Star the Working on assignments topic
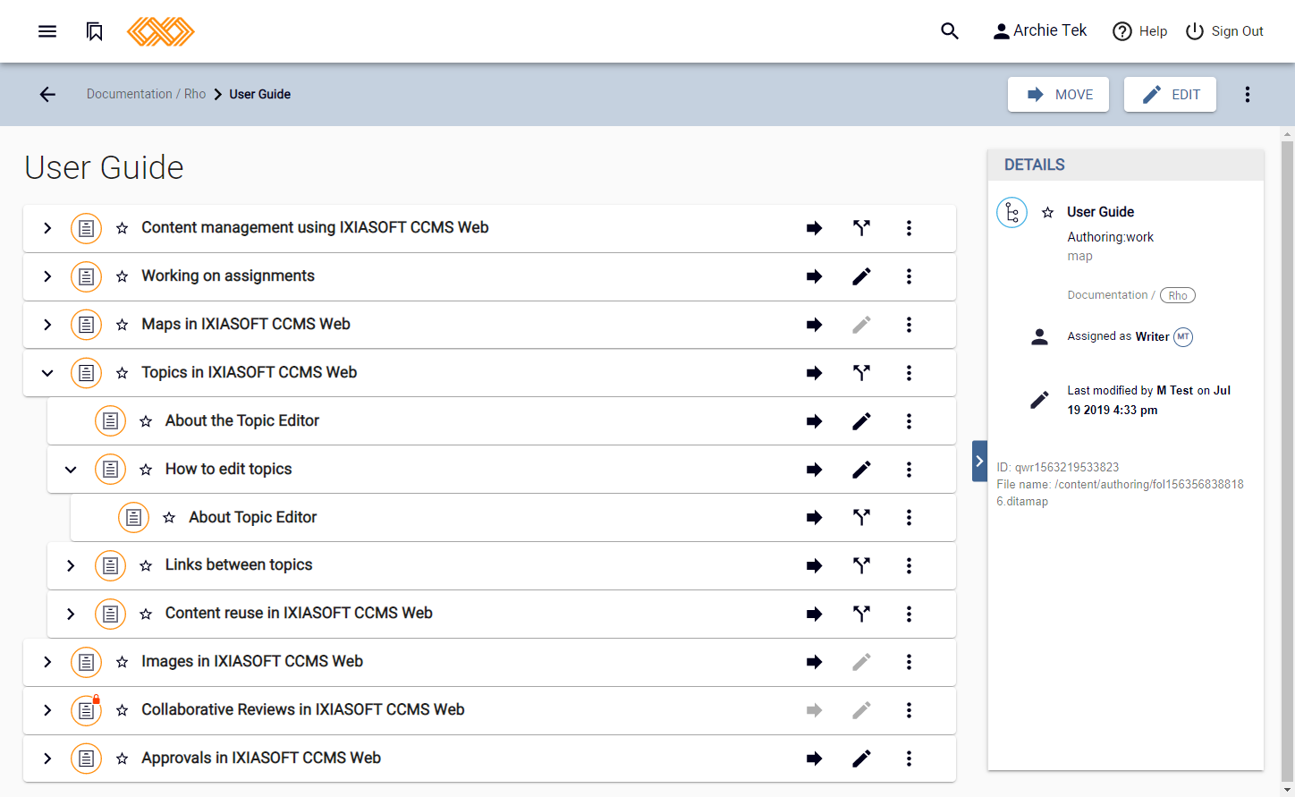1295x797 pixels. (x=122, y=276)
